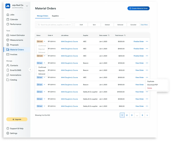
Task: Open the Instant Estimator tool
Action: click(17, 35)
